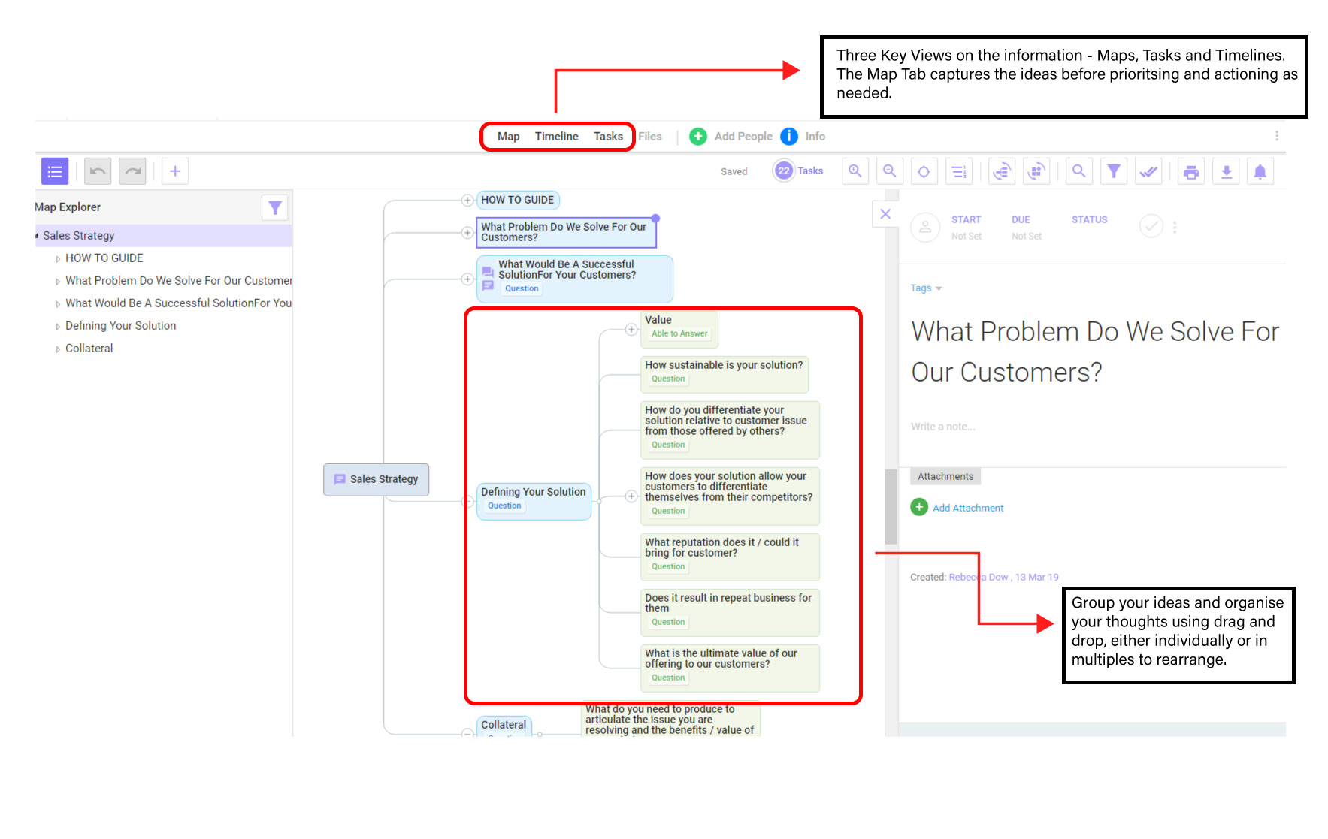Click the note icon on the Sales Strategy node
1328x839 pixels.
(x=340, y=479)
